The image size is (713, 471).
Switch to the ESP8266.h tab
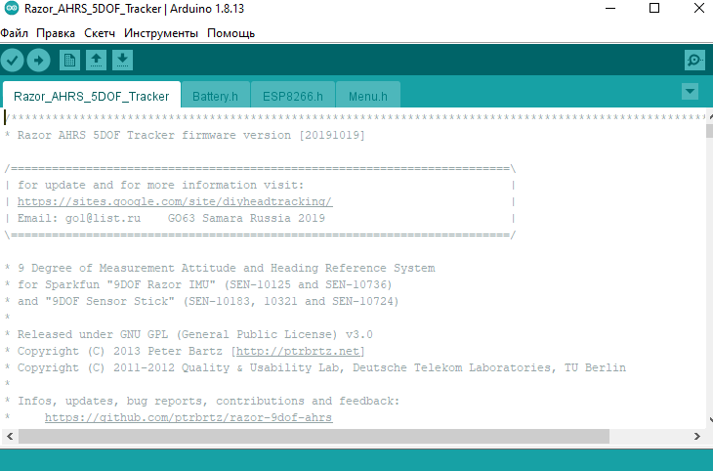click(x=293, y=96)
